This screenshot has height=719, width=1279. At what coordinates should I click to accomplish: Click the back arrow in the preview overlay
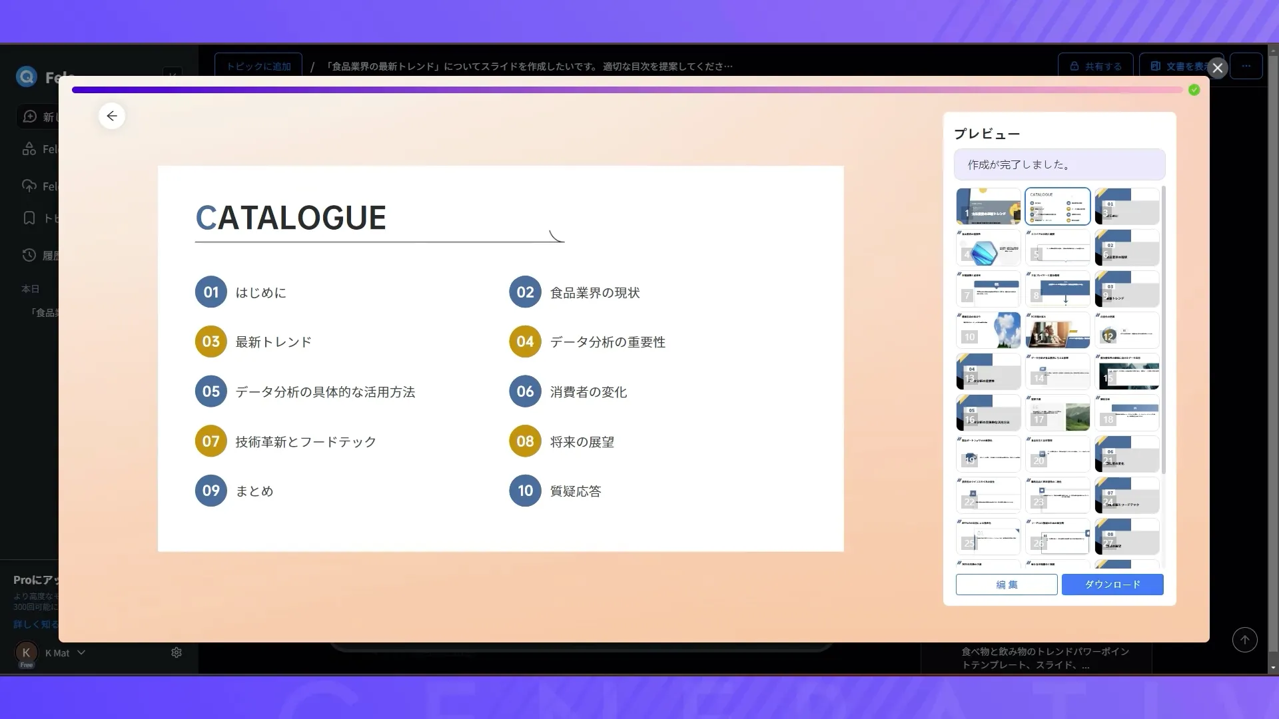tap(112, 116)
